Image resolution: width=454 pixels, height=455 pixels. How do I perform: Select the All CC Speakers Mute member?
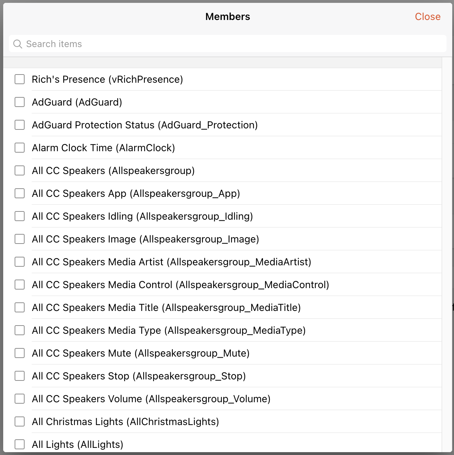(19, 353)
